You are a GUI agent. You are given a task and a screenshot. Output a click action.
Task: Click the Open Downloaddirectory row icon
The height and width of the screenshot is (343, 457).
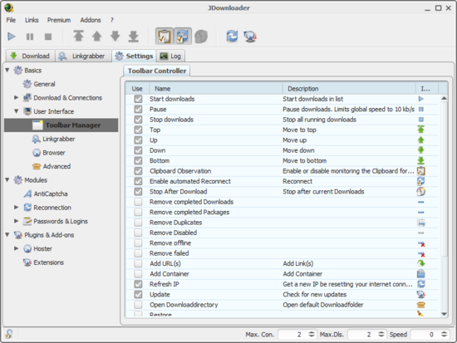421,305
